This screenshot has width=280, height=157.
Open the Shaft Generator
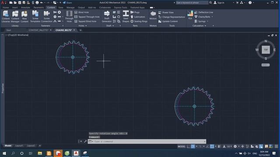coord(107,17)
